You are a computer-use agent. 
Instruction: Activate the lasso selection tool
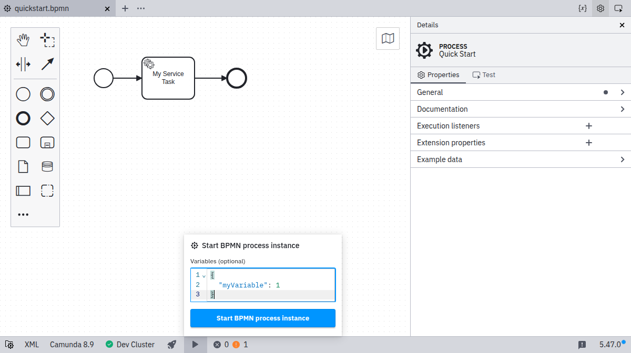(47, 40)
